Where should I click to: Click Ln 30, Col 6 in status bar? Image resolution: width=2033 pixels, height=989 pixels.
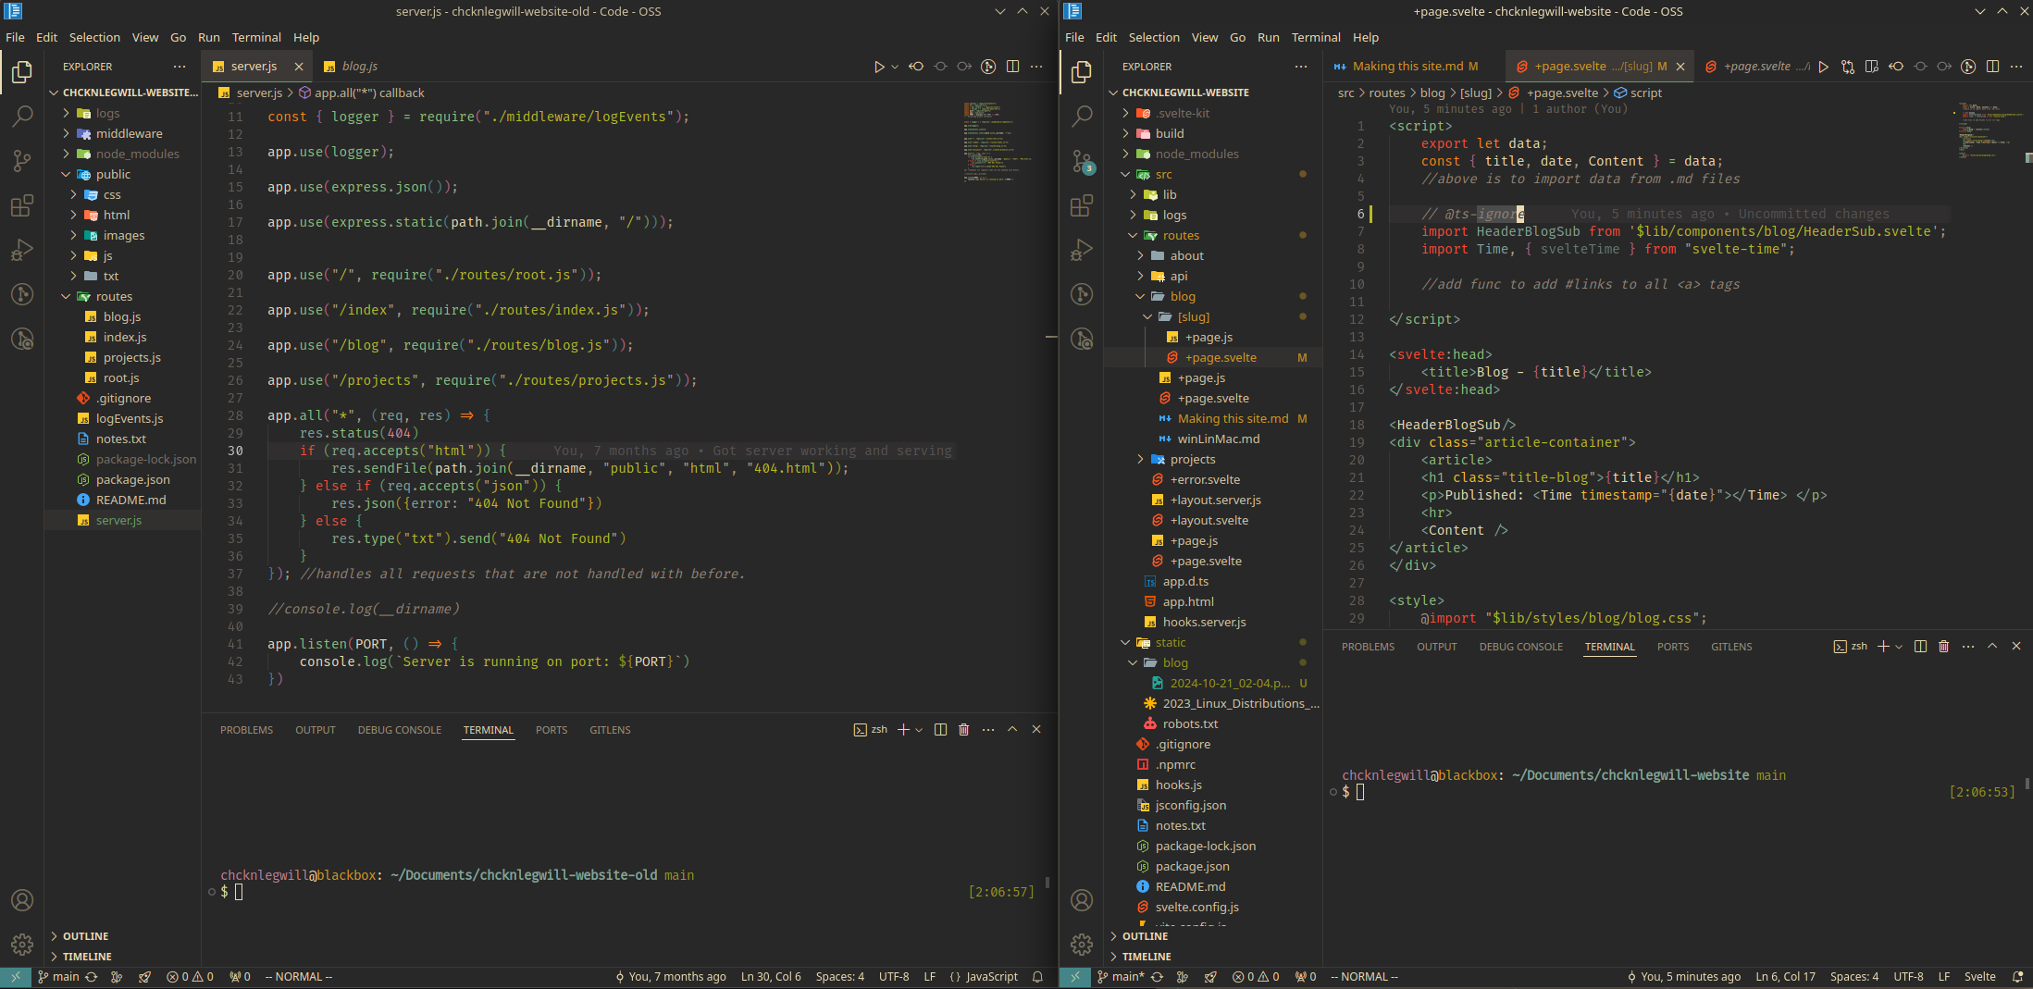[x=771, y=977]
